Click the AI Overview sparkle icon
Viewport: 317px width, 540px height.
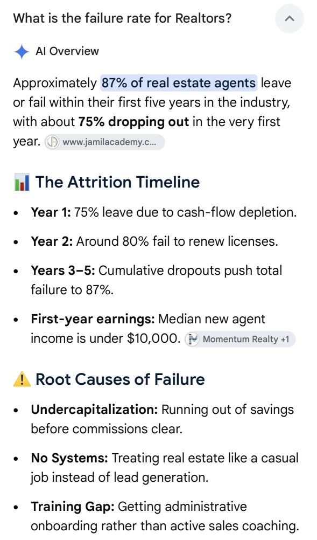(22, 52)
